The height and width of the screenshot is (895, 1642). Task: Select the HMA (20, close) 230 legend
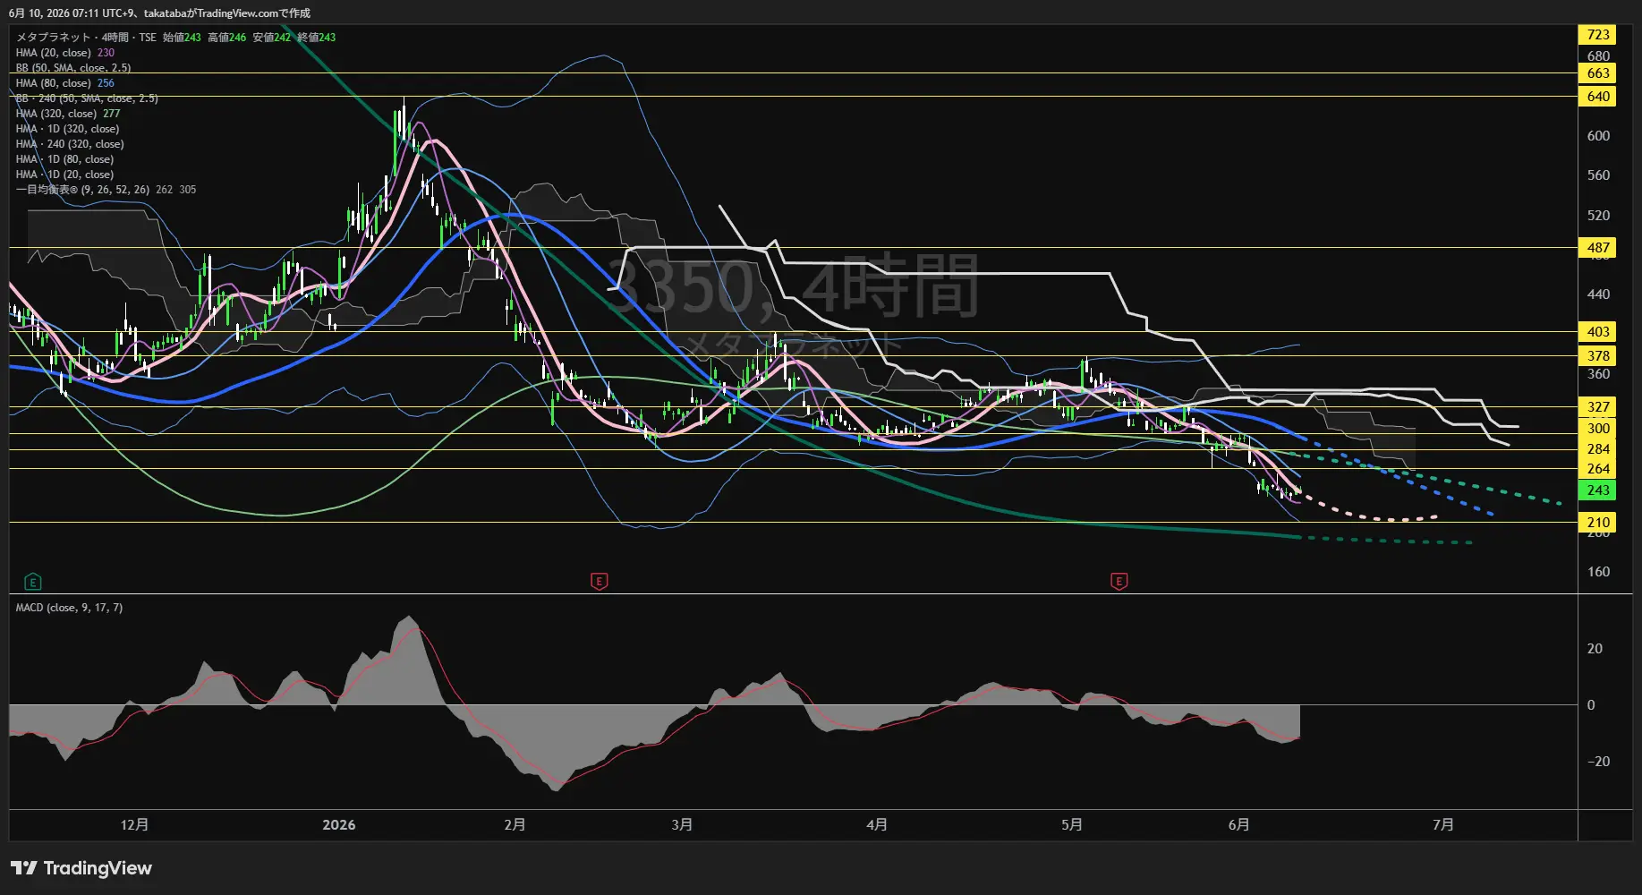tap(64, 53)
